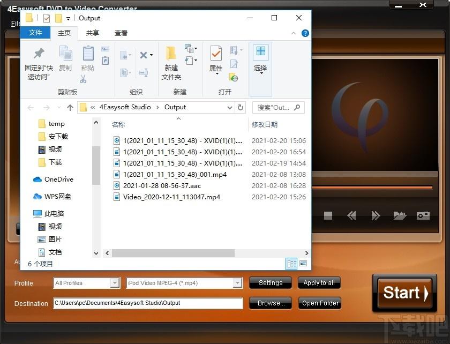Expand the Delete options dropdown arrow
Screen dimensions: 450x344
[152, 55]
